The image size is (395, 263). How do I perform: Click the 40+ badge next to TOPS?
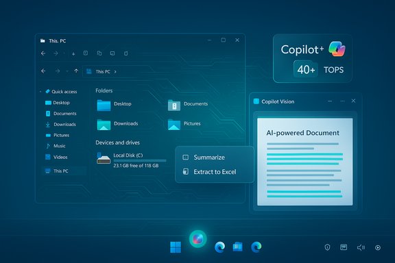pos(306,69)
